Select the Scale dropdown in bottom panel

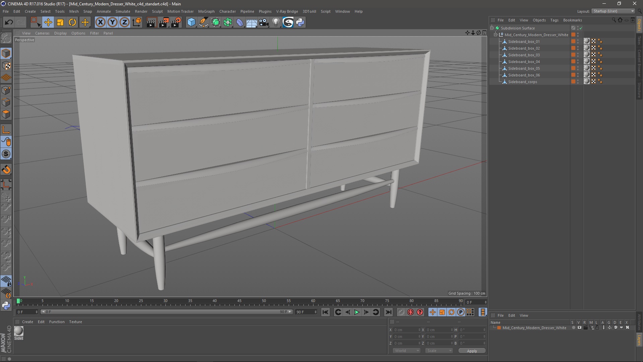click(x=438, y=350)
